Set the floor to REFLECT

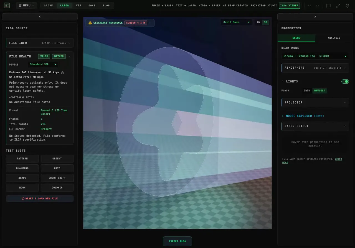(319, 91)
